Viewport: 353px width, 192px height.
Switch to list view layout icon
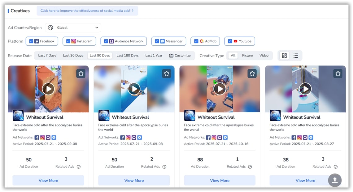(296, 56)
